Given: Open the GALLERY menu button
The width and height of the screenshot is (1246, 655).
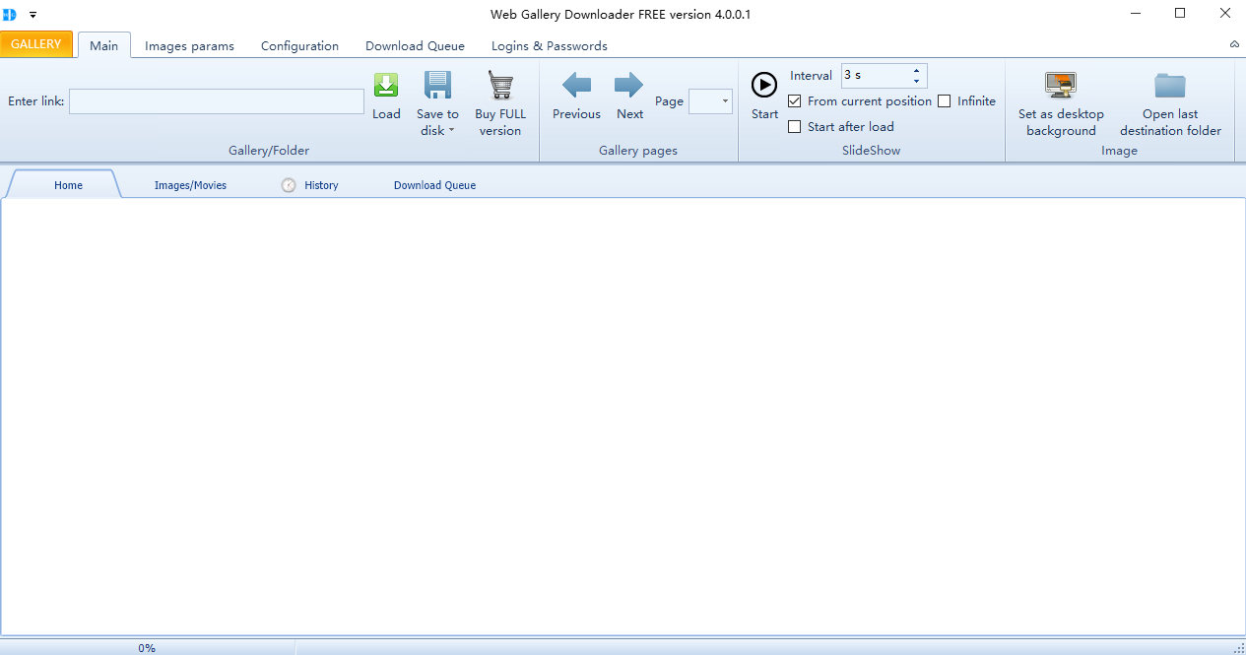Looking at the screenshot, I should click(x=36, y=44).
